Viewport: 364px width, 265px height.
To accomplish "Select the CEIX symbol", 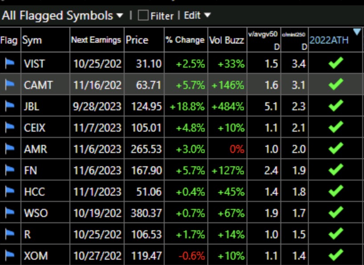I will 35,128.
